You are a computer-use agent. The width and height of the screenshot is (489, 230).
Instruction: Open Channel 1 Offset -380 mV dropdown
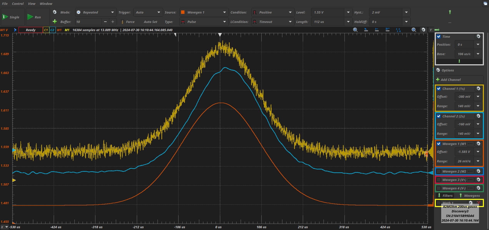[478, 96]
